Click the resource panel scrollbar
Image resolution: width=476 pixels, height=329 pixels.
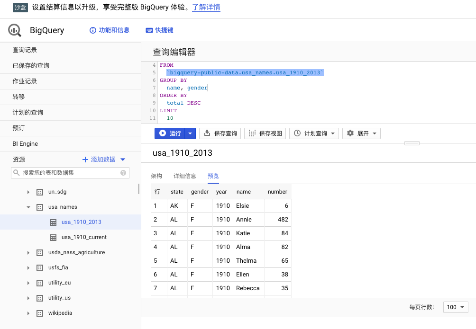point(139,188)
